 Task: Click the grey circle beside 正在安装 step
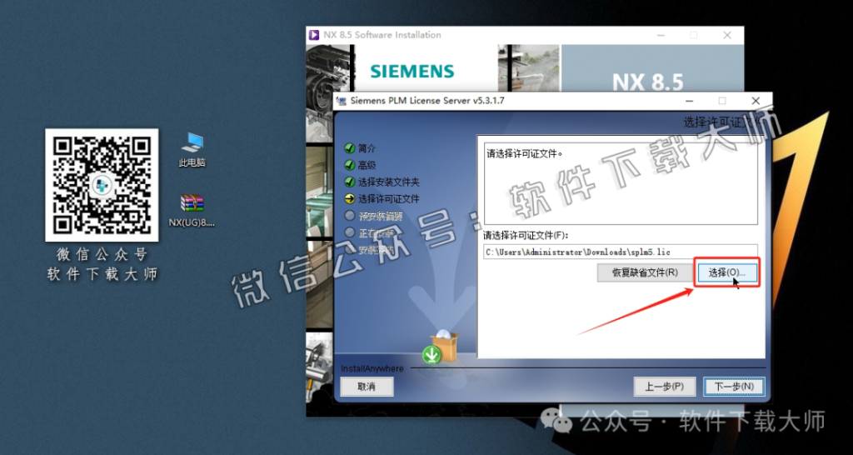pos(350,233)
